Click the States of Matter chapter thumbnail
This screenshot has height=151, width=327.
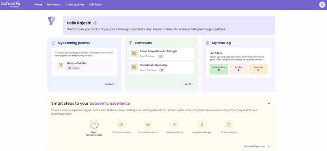pos(61,65)
